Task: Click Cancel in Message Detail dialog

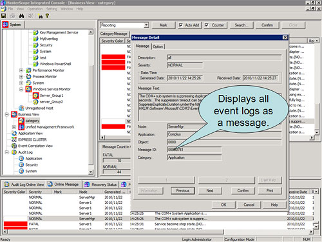Action: point(249,205)
